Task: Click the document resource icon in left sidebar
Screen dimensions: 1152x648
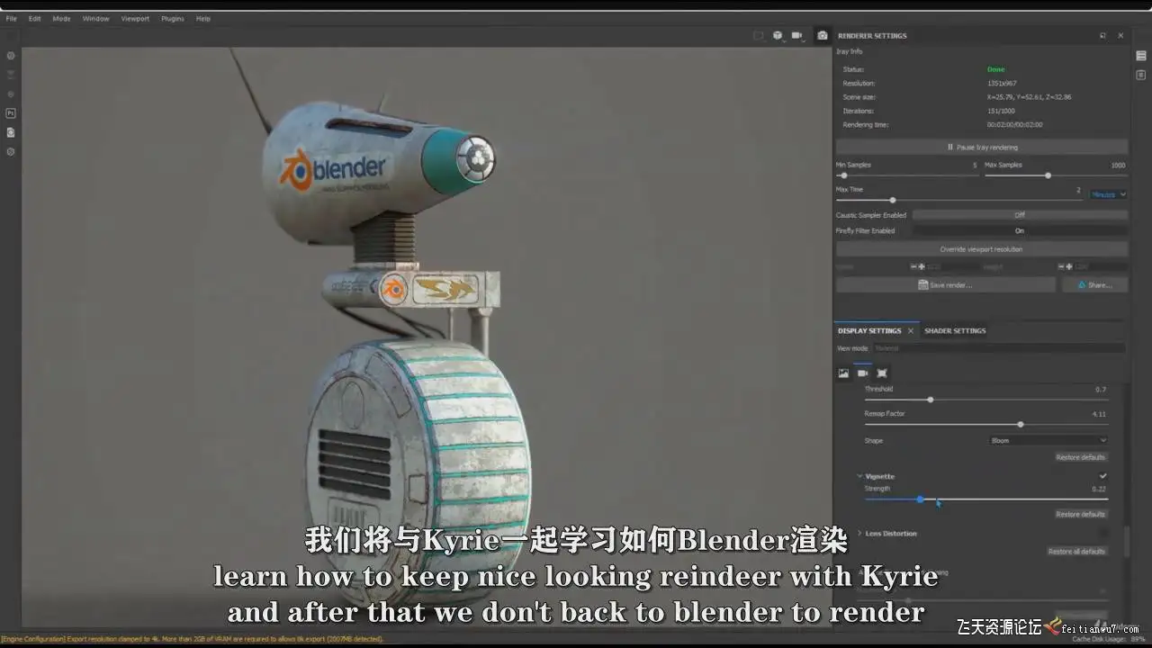Action: [x=11, y=132]
